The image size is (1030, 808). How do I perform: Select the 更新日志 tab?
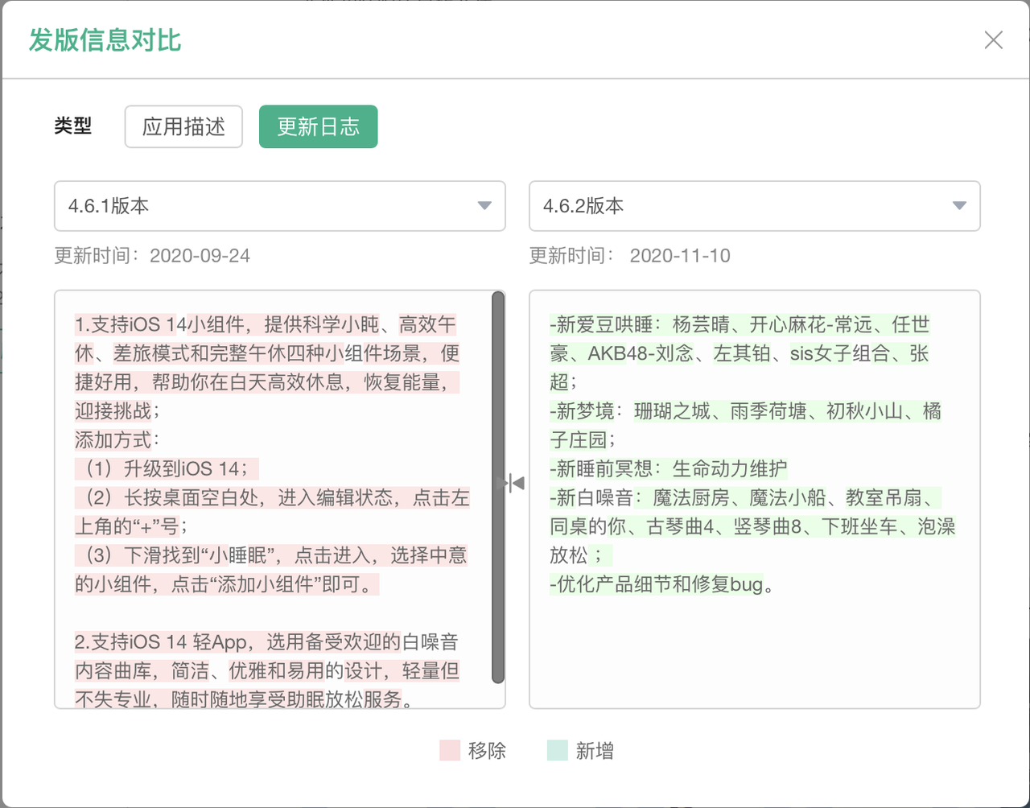point(318,126)
